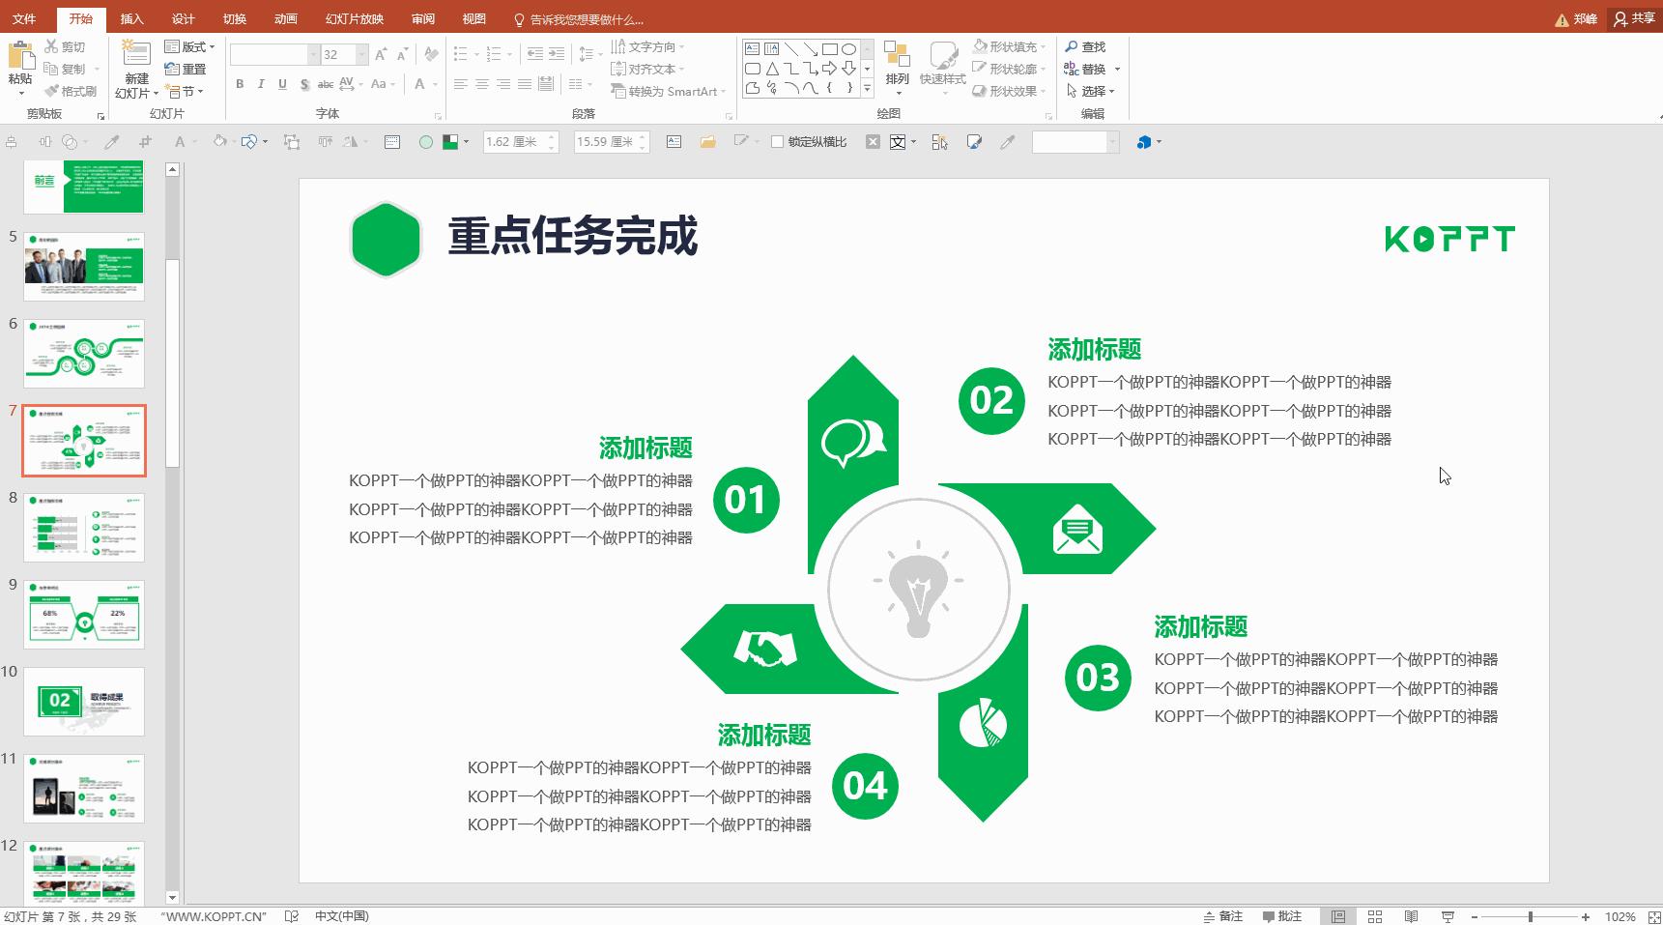Click the Convert to SmartArt icon

[665, 92]
